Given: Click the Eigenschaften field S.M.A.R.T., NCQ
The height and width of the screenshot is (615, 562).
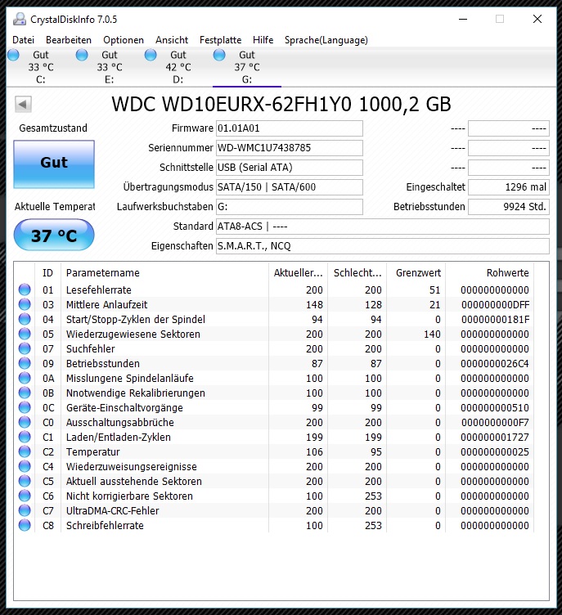Looking at the screenshot, I should (x=383, y=246).
